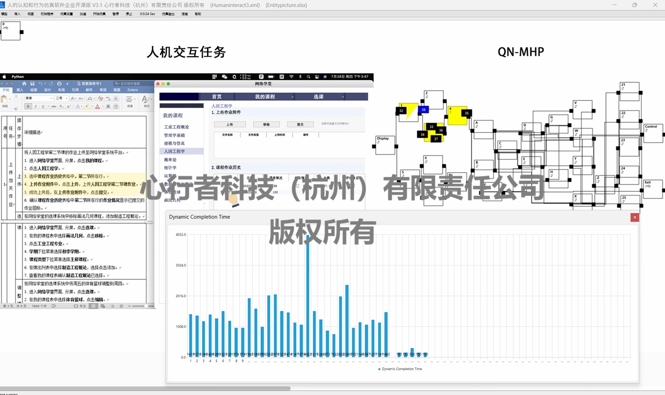Viewport: 665px width, 395px height.
Task: Toggle Underline formatting button
Action: pos(43,107)
